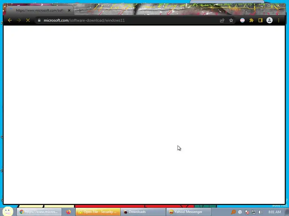289x216 pixels.
Task: Click the gray face tray icon
Action: click(240, 212)
